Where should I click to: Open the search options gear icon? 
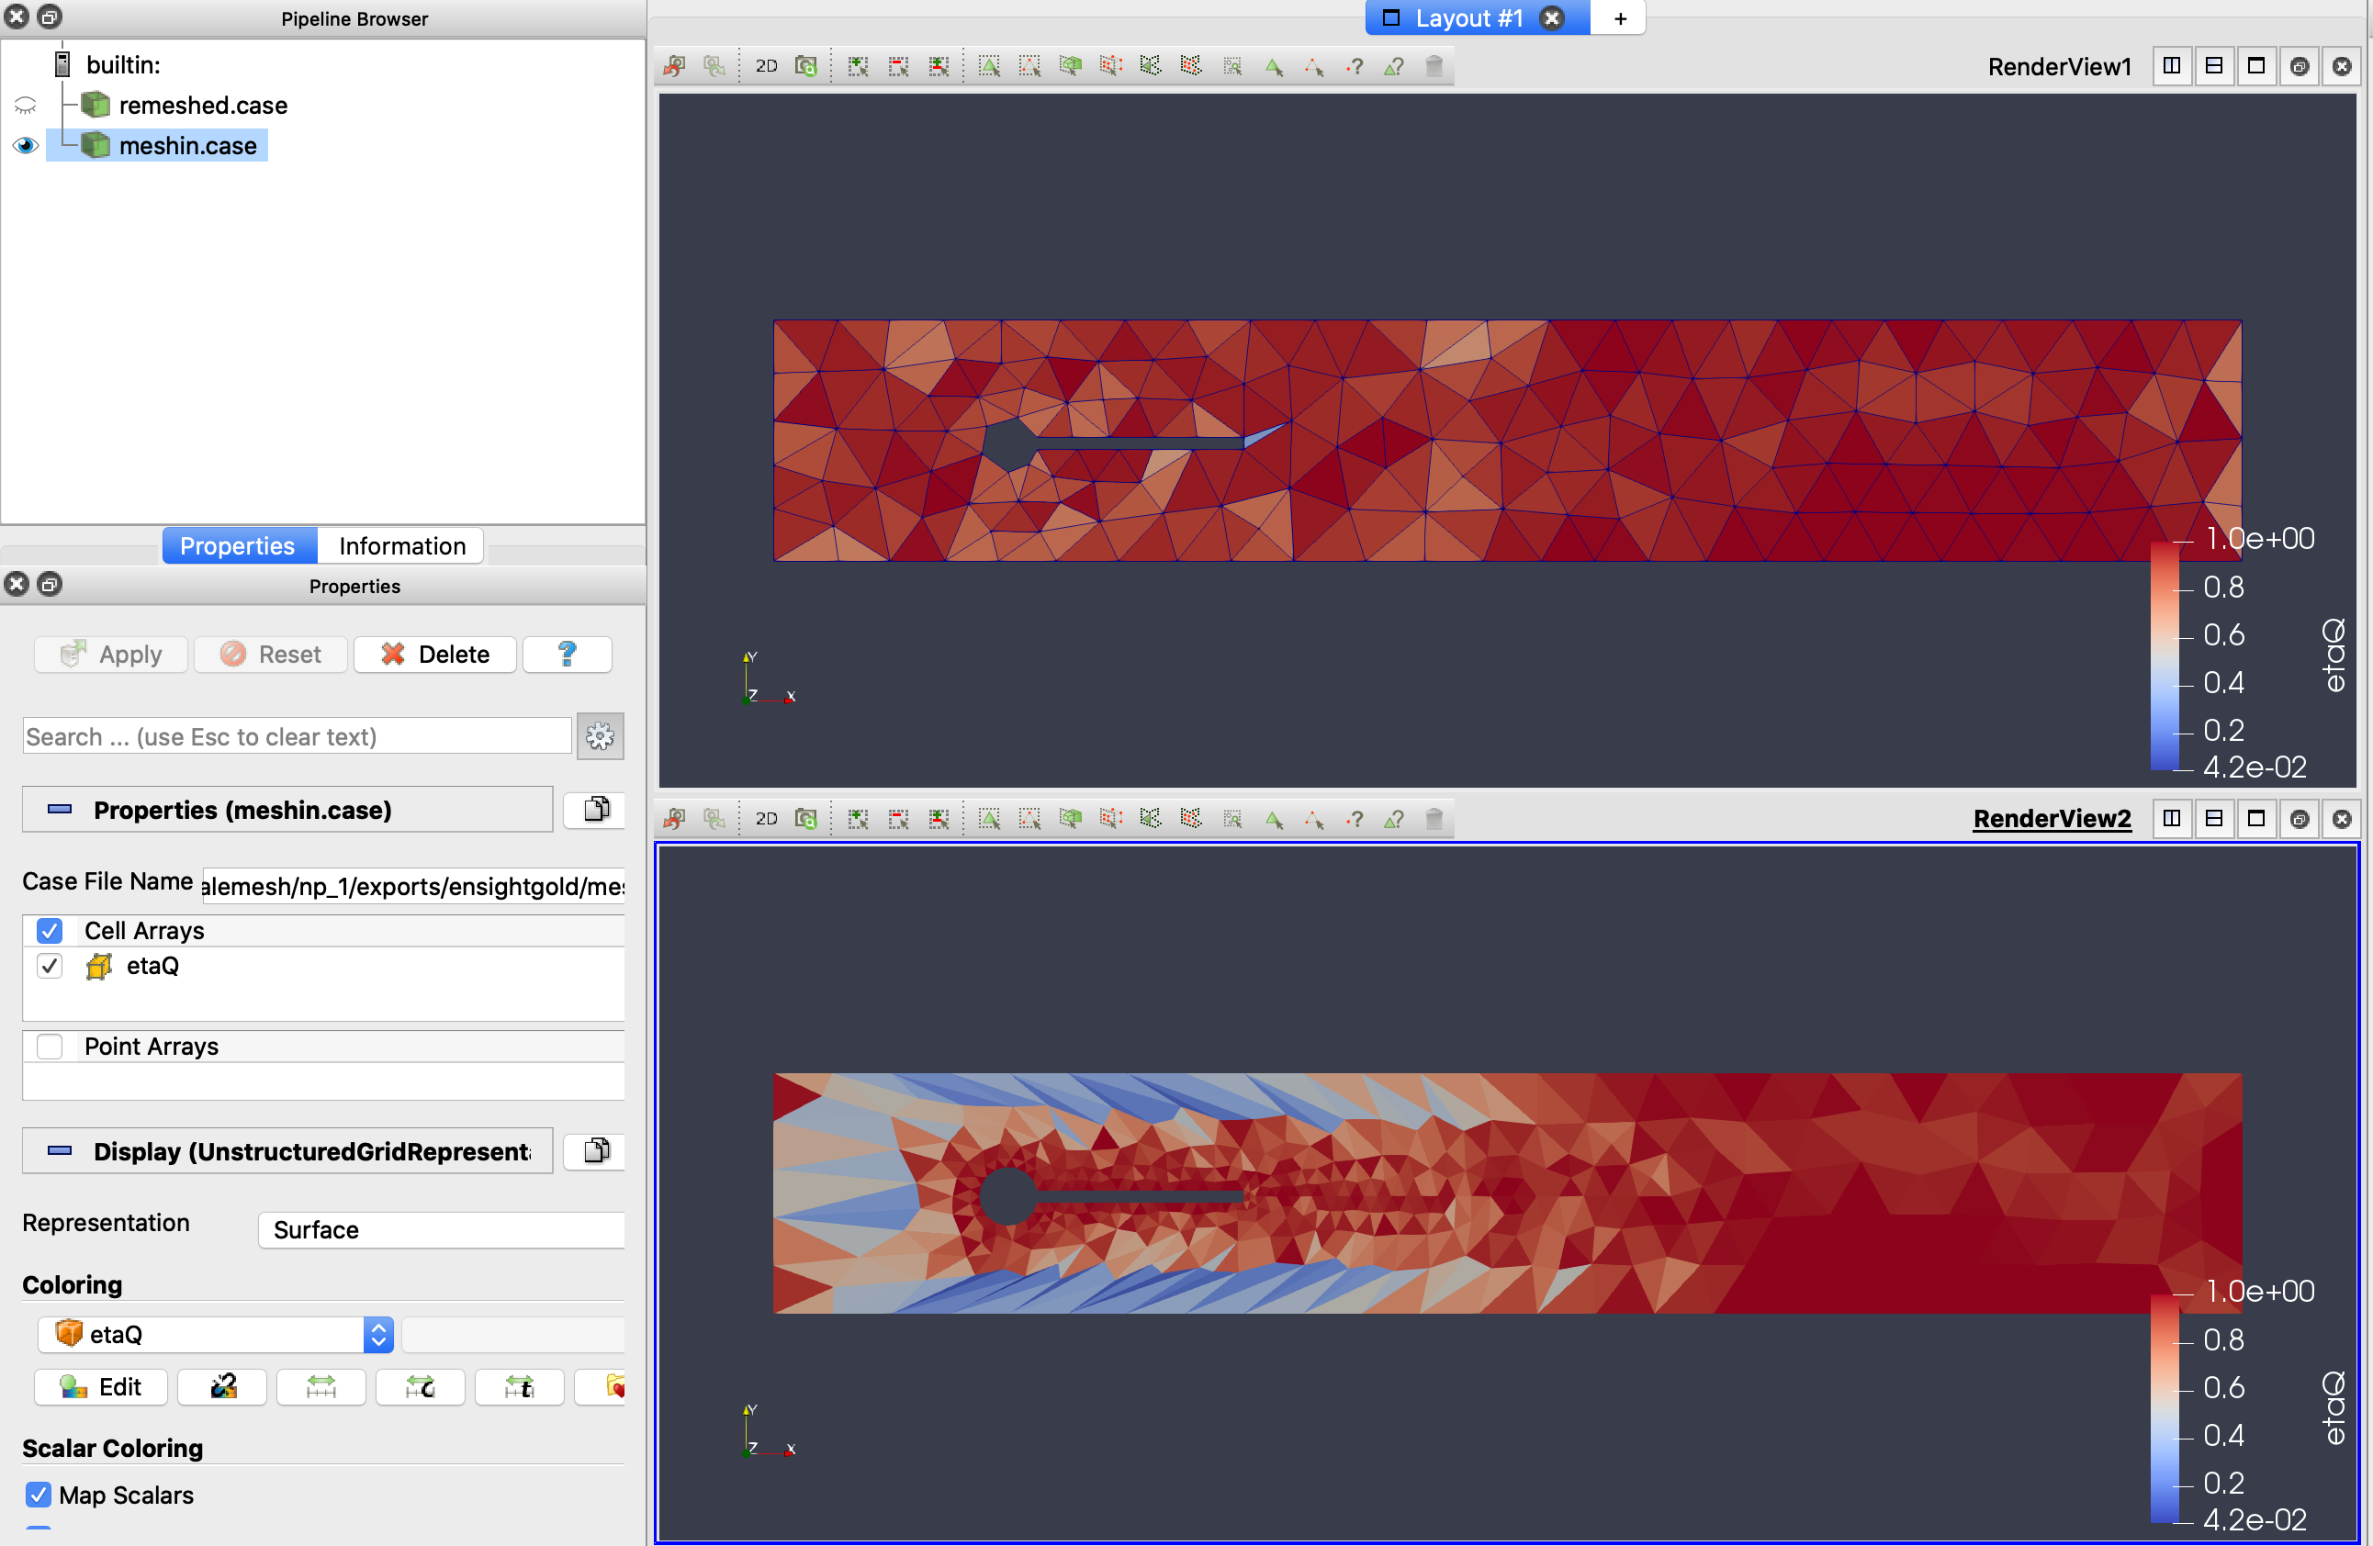601,736
